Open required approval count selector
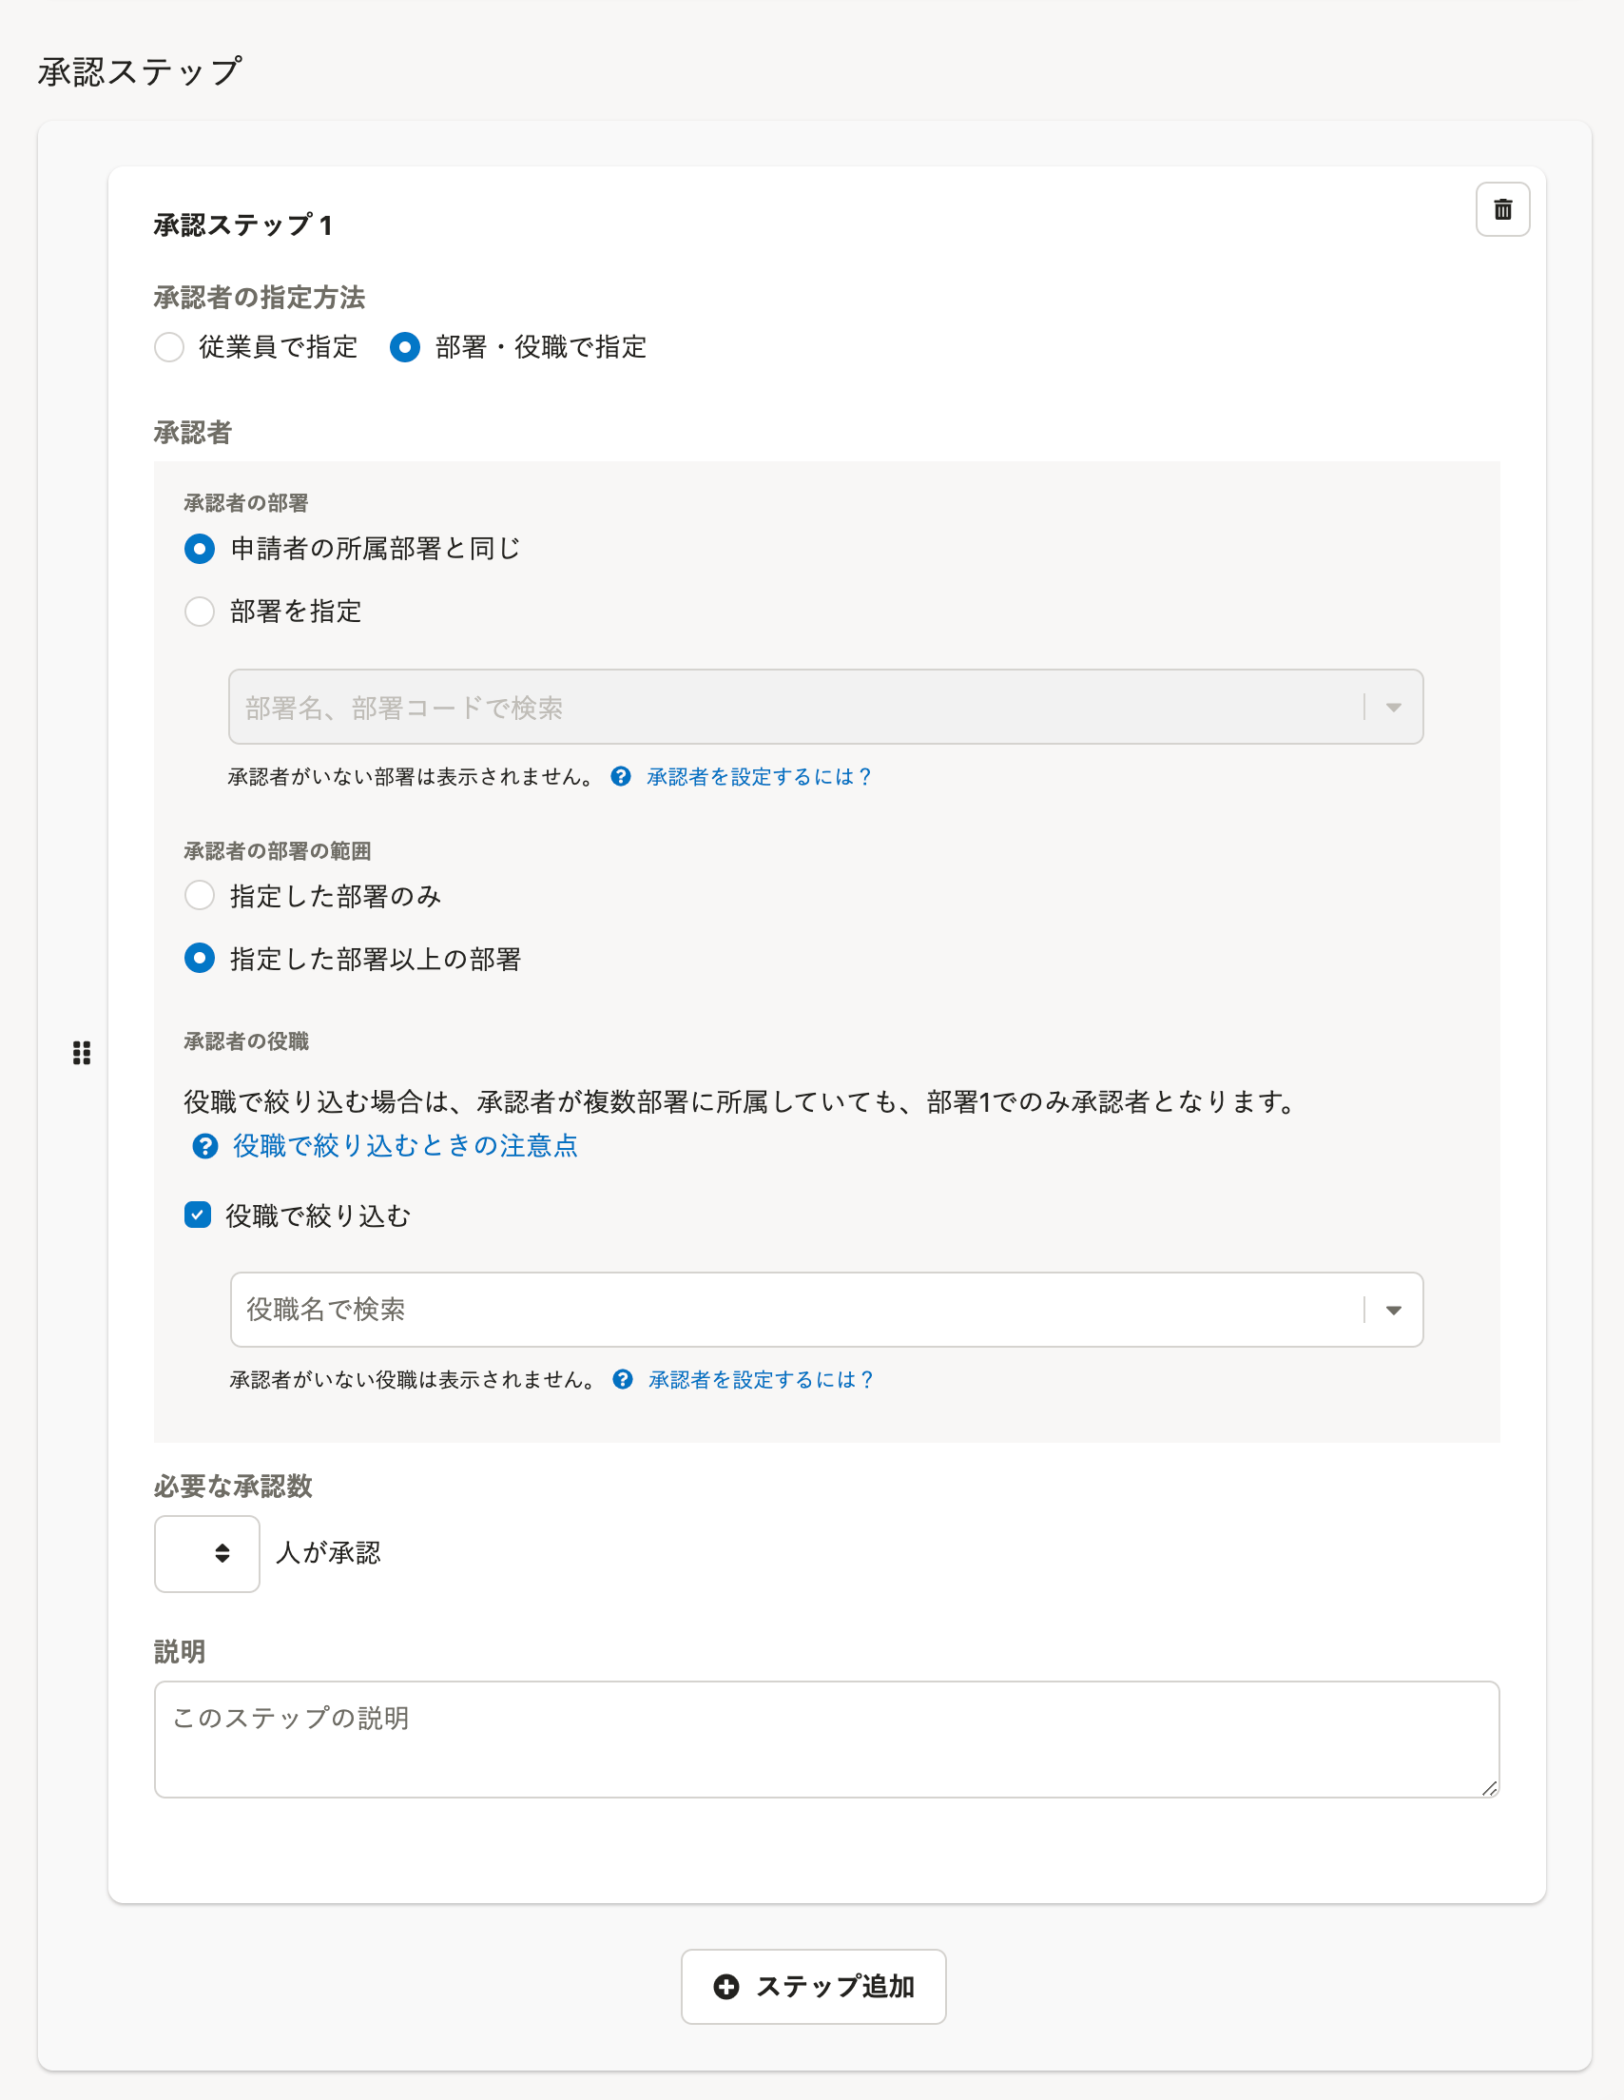Image resolution: width=1624 pixels, height=2100 pixels. pos(206,1553)
